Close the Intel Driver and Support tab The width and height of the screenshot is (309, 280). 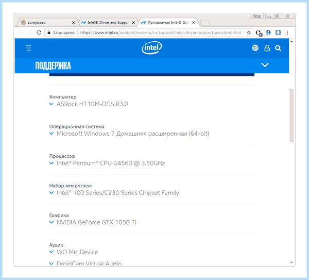coord(133,23)
